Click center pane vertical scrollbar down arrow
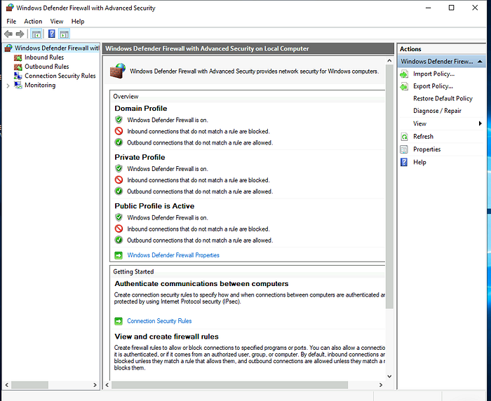Screen dimensions: 491x401 [389, 376]
